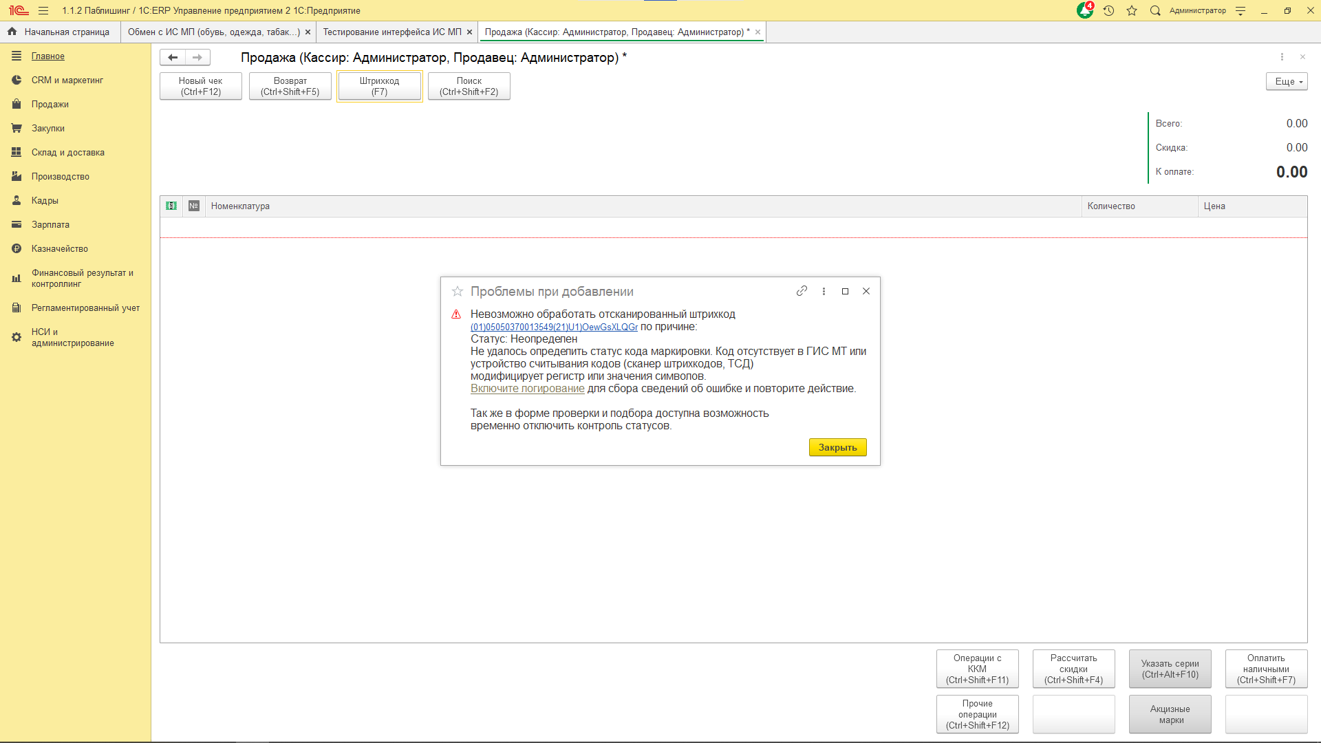Viewport: 1321px width, 743px height.
Task: Open hamburger main menu icon
Action: point(43,10)
